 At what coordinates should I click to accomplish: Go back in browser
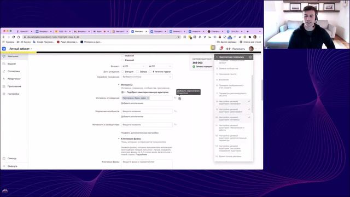click(4, 37)
